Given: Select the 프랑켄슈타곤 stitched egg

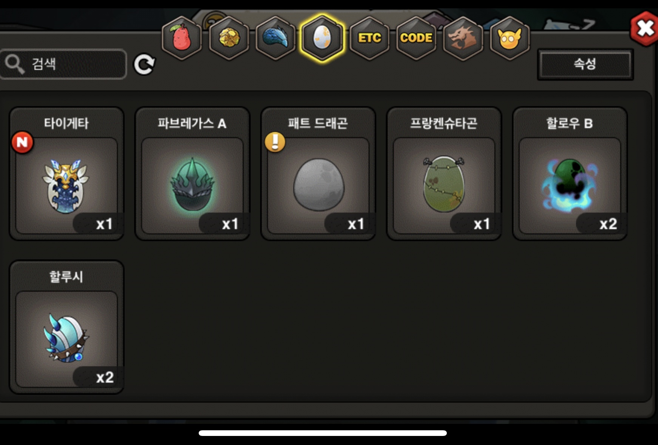Looking at the screenshot, I should tap(444, 174).
